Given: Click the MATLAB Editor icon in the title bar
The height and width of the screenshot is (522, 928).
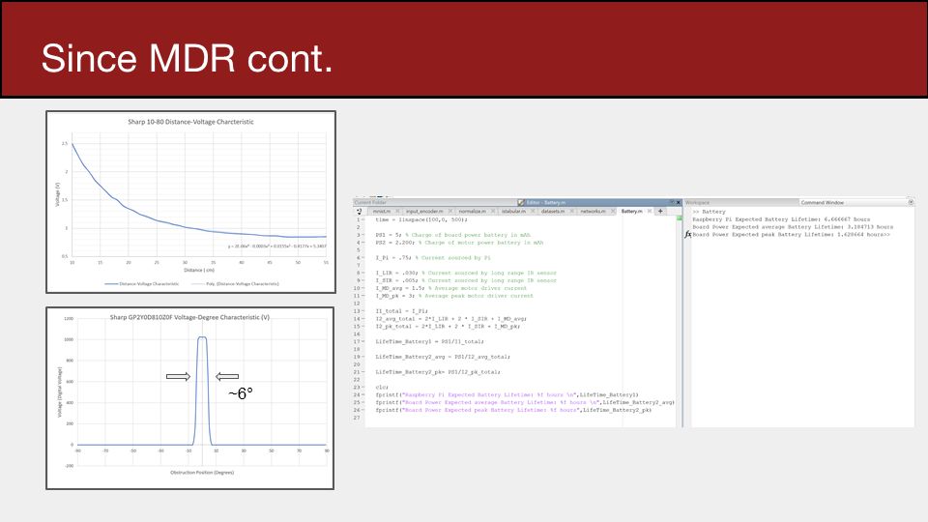Looking at the screenshot, I should click(521, 202).
